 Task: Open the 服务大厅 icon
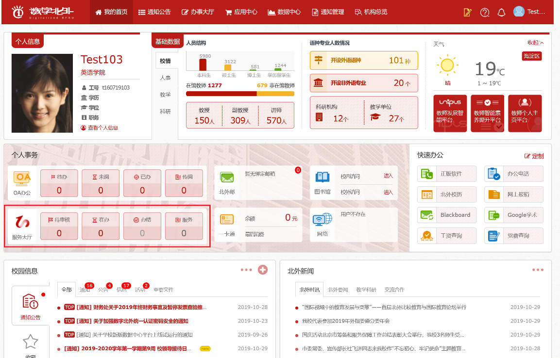(x=22, y=222)
